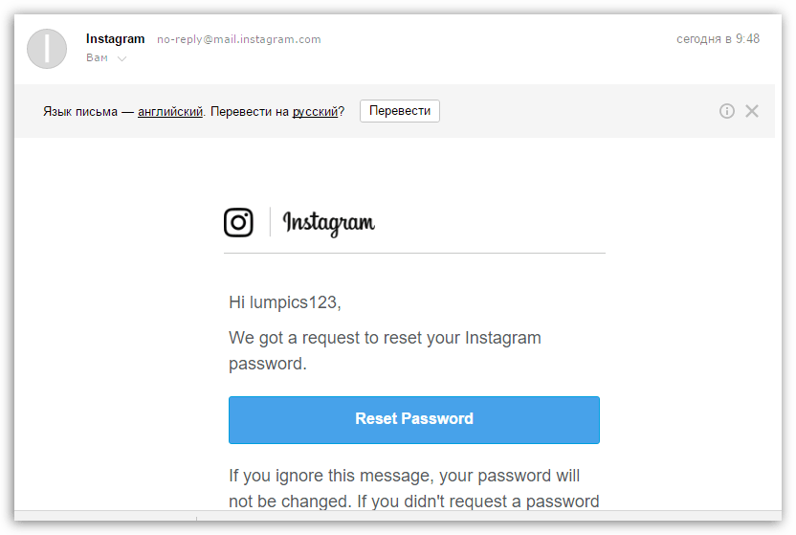Click the reset request message paragraph
The height and width of the screenshot is (535, 796).
[385, 350]
